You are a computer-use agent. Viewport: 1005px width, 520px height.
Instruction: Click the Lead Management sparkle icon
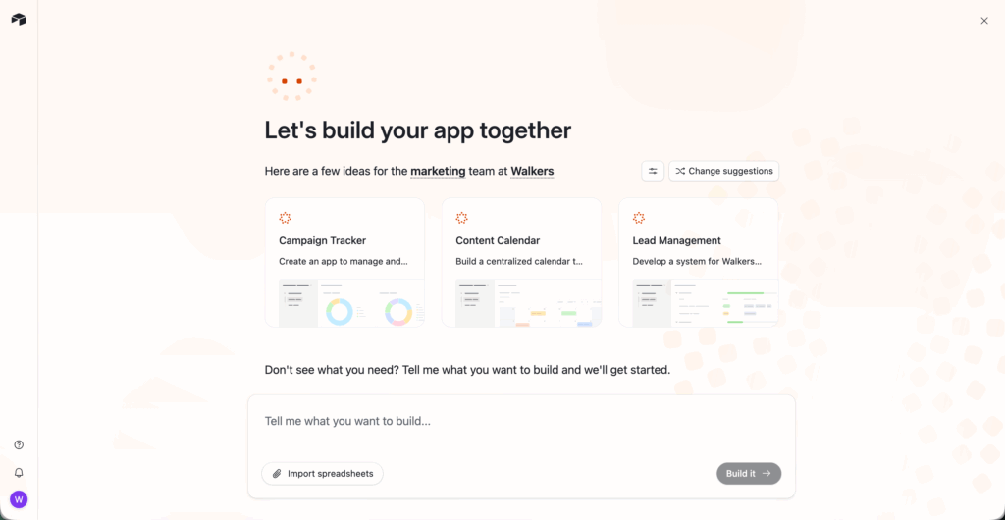tap(638, 218)
